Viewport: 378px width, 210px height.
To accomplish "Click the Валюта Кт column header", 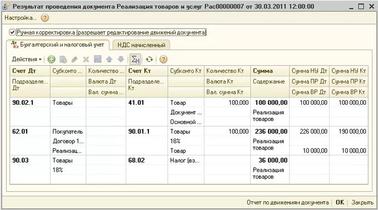I will pos(227,82).
